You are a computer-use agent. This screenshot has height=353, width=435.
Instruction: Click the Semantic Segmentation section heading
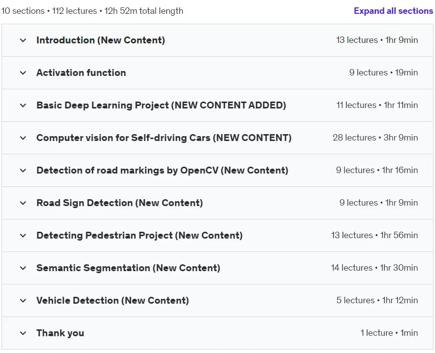(x=128, y=268)
